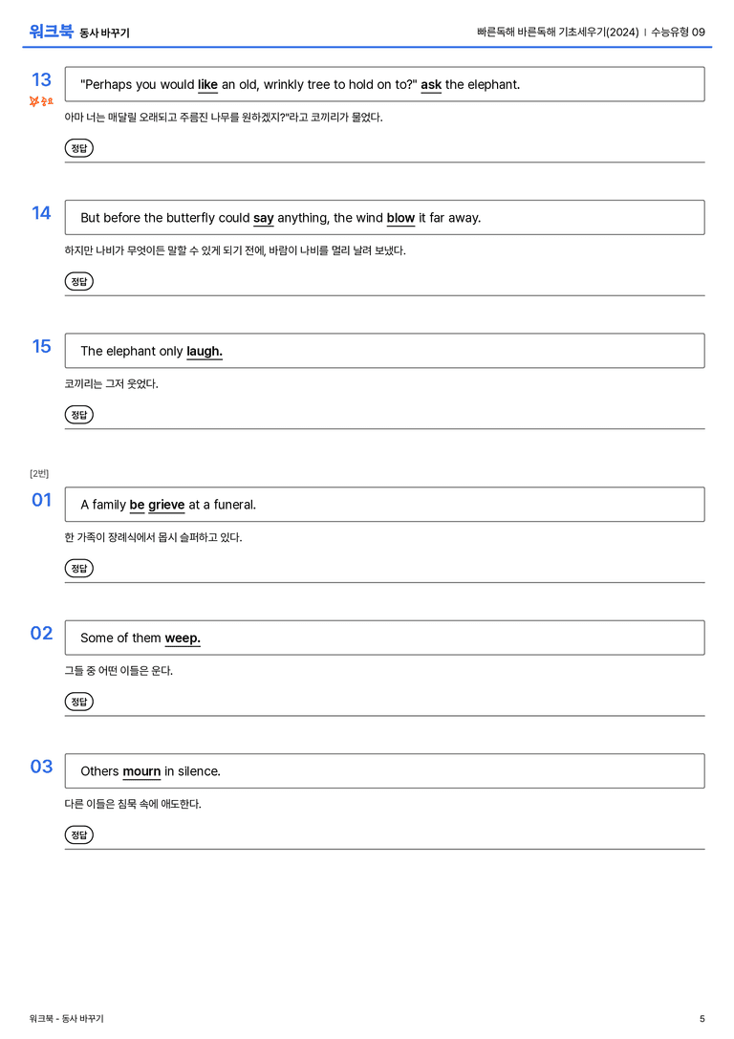The width and height of the screenshot is (734, 1039).
Task: Click the underlined word 'laugh' in sentence 15
Action: coord(204,351)
